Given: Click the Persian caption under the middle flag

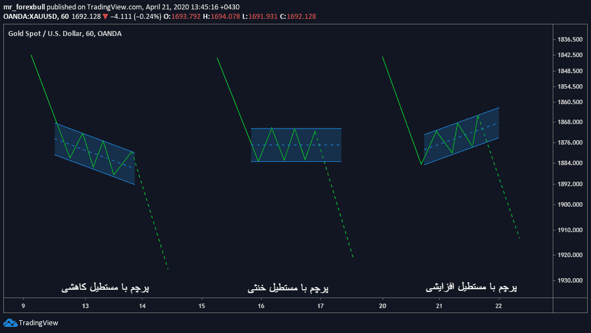Looking at the screenshot, I should [x=288, y=288].
